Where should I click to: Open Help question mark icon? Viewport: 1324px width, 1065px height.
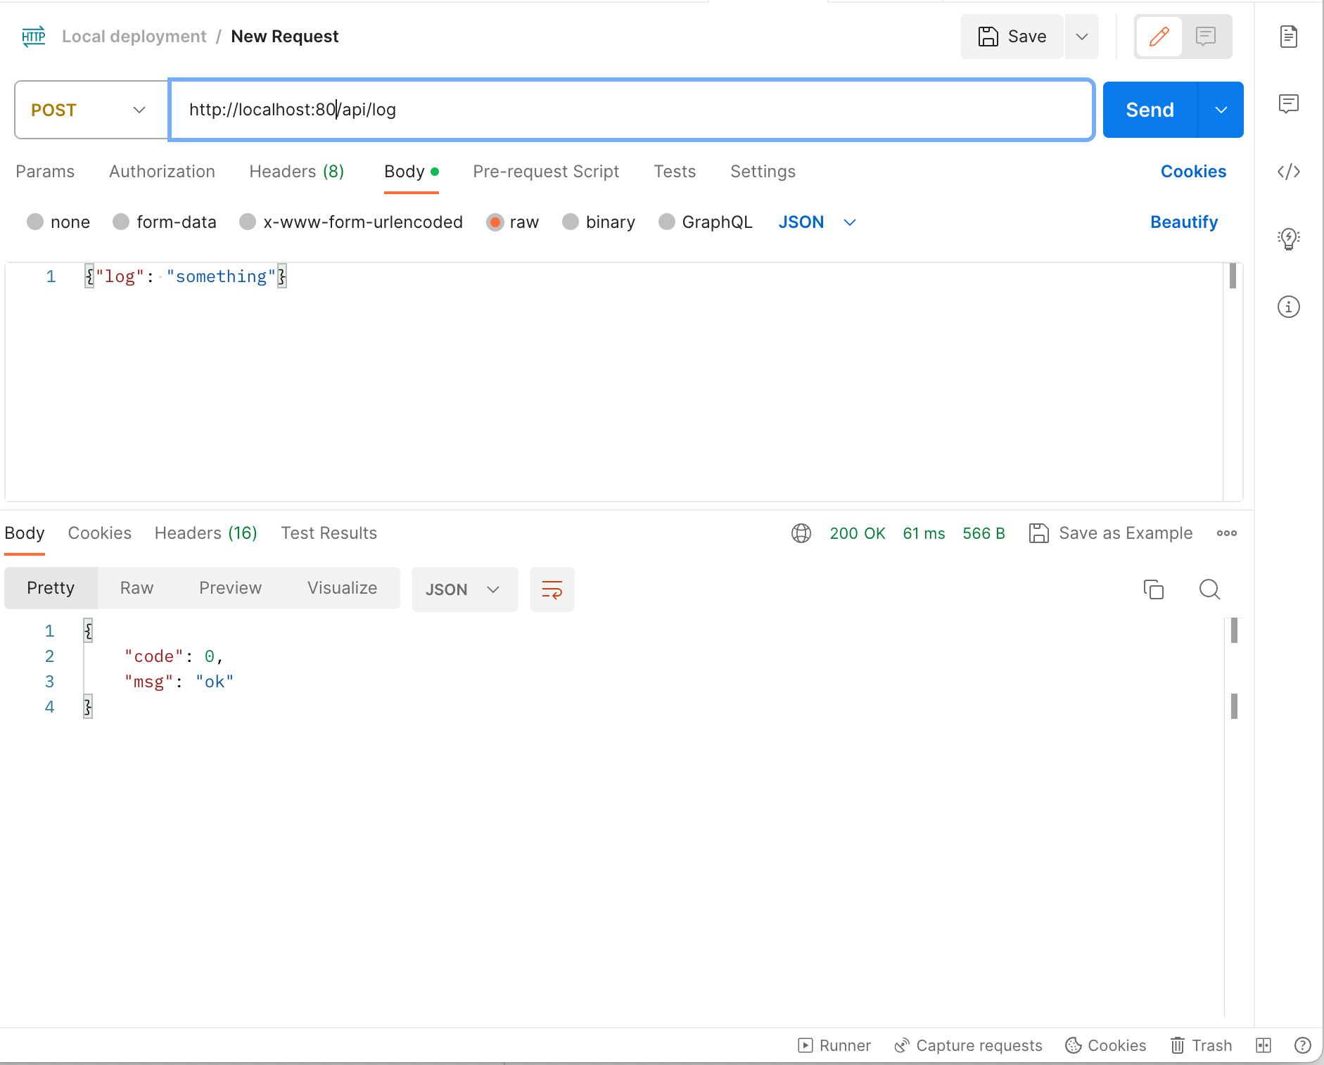point(1303,1045)
